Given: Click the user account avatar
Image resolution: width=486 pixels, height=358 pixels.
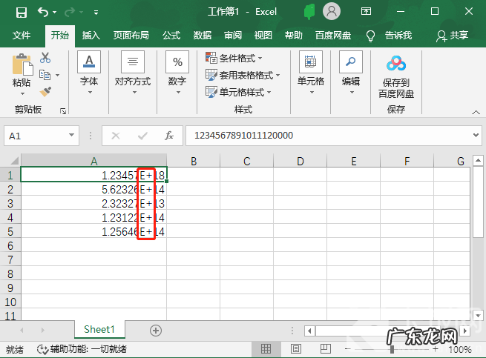Looking at the screenshot, I should coord(332,11).
